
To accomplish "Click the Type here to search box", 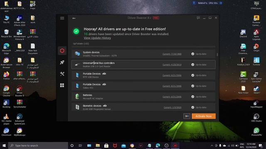I will 38,145.
